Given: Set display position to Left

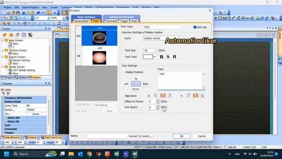Looking at the screenshot, I should [126, 84].
